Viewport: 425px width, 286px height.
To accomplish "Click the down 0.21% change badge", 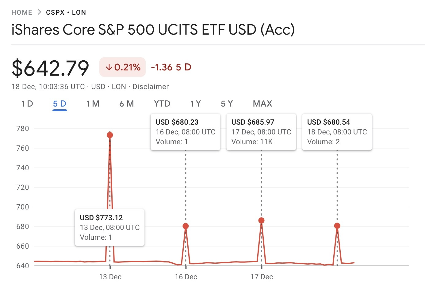I will (x=122, y=67).
